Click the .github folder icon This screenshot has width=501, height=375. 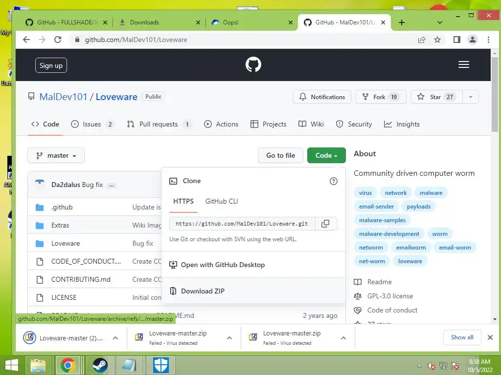[40, 208]
